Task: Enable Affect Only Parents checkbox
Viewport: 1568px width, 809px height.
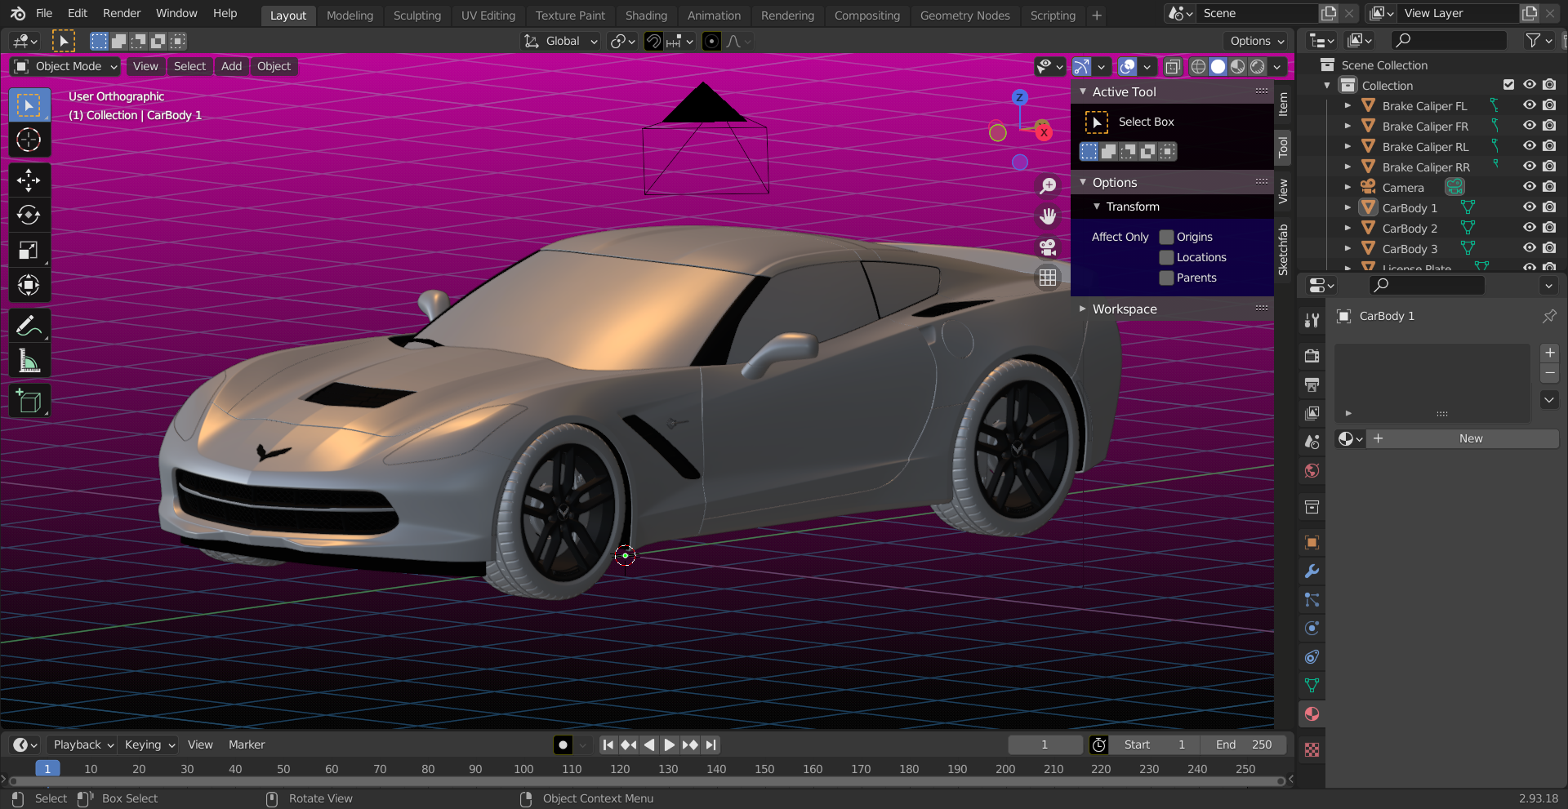Action: point(1166,278)
